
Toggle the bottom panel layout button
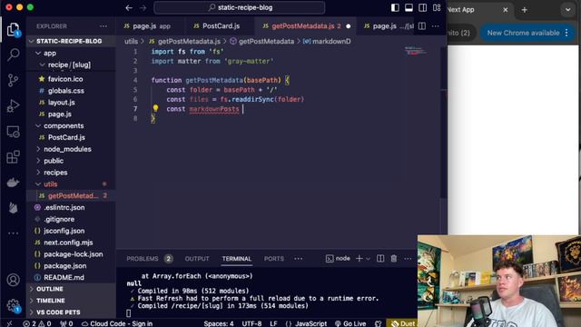pyautogui.click(x=409, y=8)
